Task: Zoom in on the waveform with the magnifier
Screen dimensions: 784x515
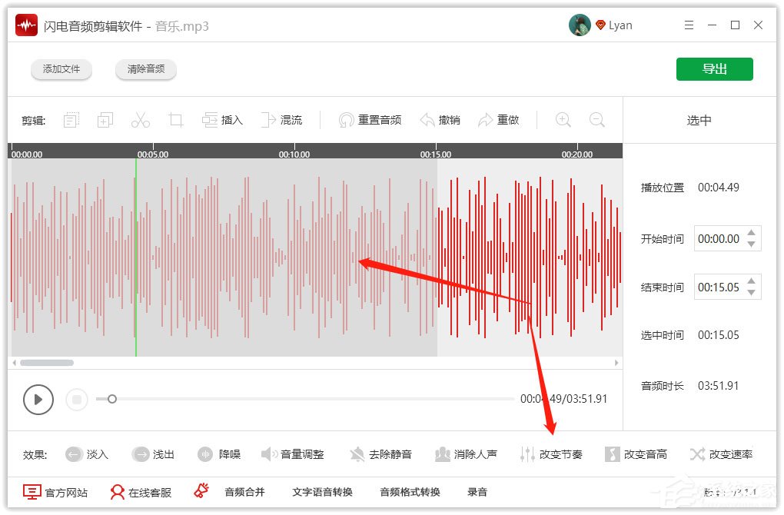Action: click(x=563, y=120)
